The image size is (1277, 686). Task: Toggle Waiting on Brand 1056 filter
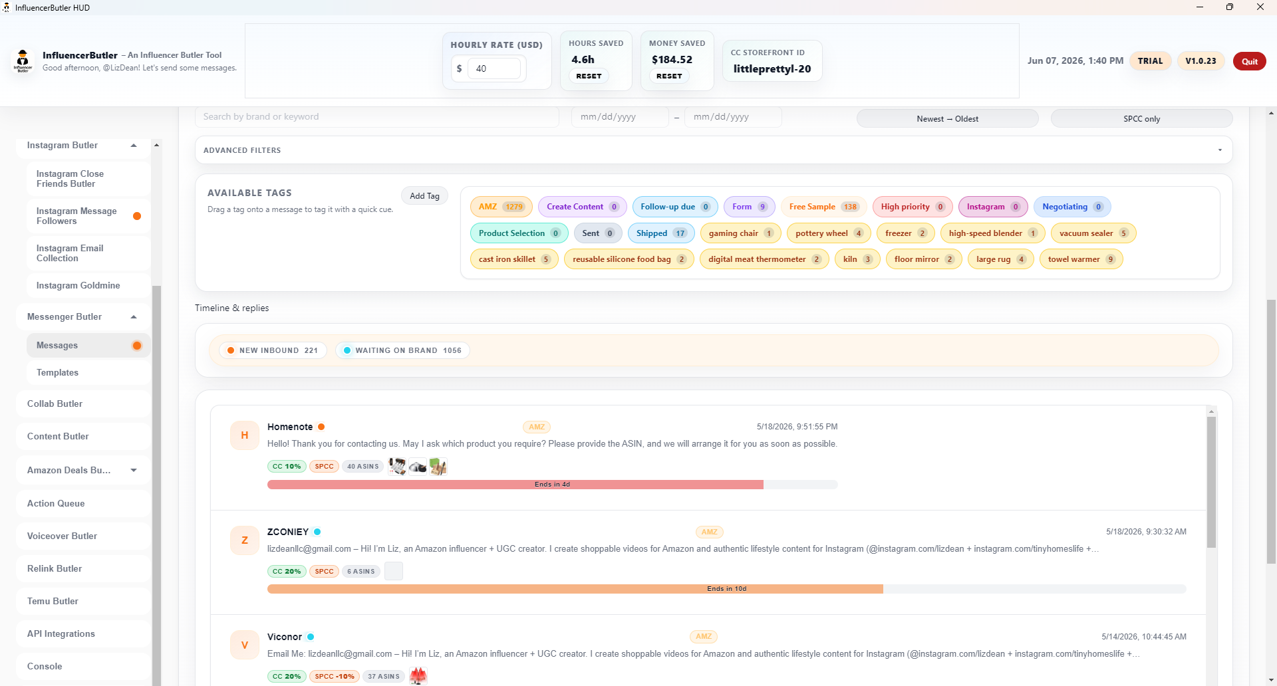[x=402, y=350]
